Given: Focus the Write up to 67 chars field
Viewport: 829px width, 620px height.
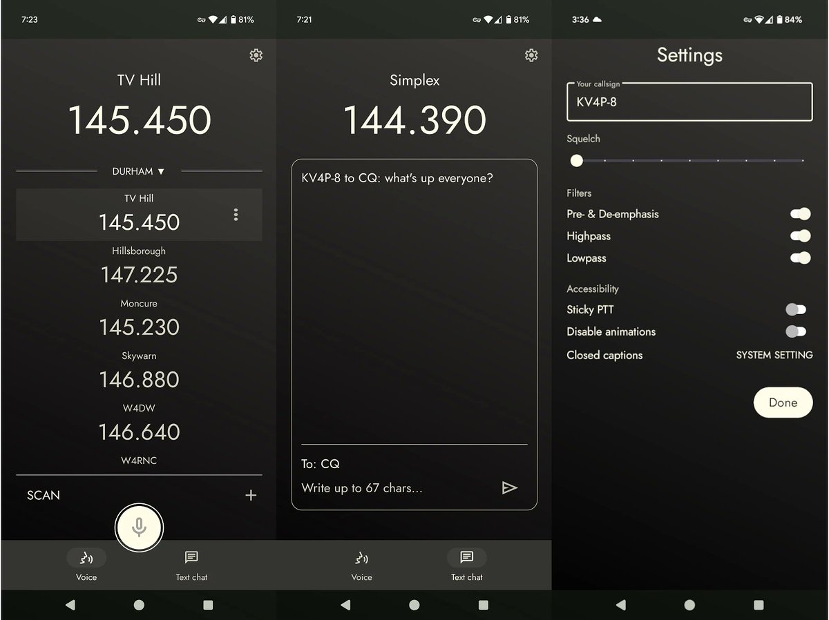Looking at the screenshot, I should click(x=362, y=488).
